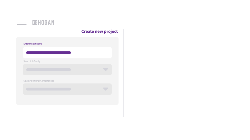Click the Hogan arch emblem icon
The width and height of the screenshot is (250, 140).
[35, 23]
